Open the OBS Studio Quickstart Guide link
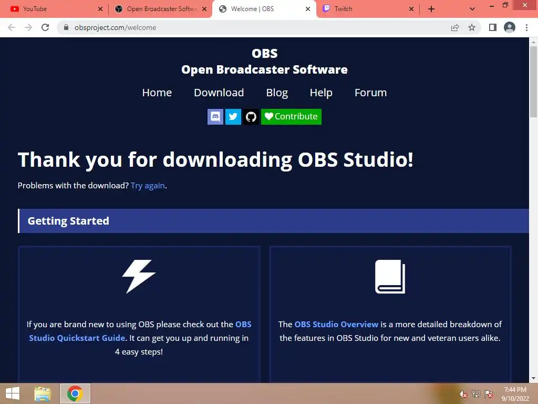Image resolution: width=538 pixels, height=404 pixels. click(x=77, y=338)
